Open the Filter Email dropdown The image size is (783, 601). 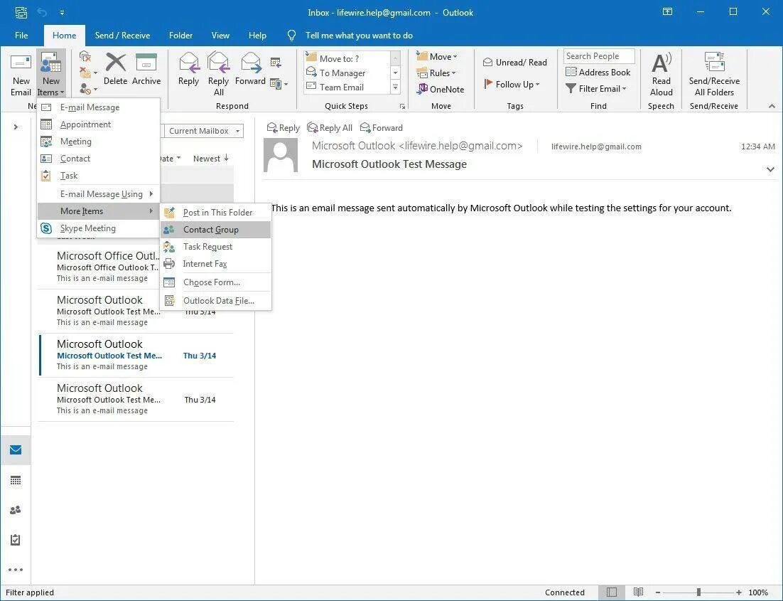[596, 88]
